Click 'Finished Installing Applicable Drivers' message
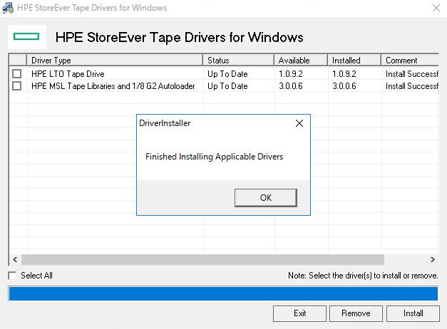The height and width of the screenshot is (329, 447). coord(214,157)
